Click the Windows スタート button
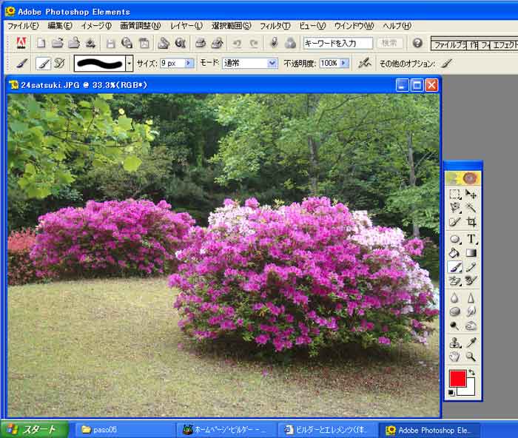518x438 pixels. (35, 430)
